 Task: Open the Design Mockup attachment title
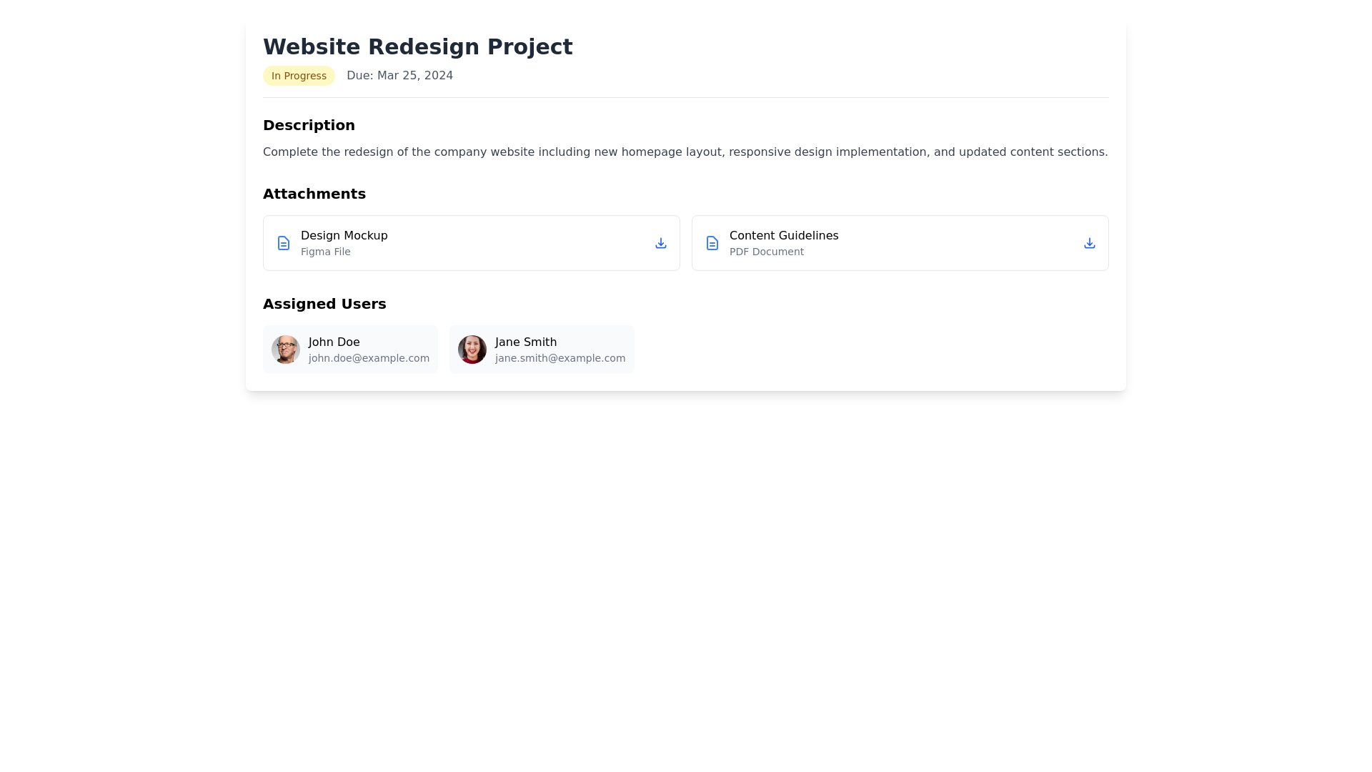point(344,235)
